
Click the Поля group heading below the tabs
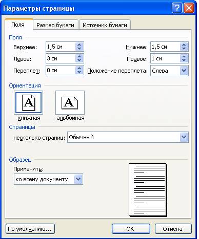pos(15,37)
